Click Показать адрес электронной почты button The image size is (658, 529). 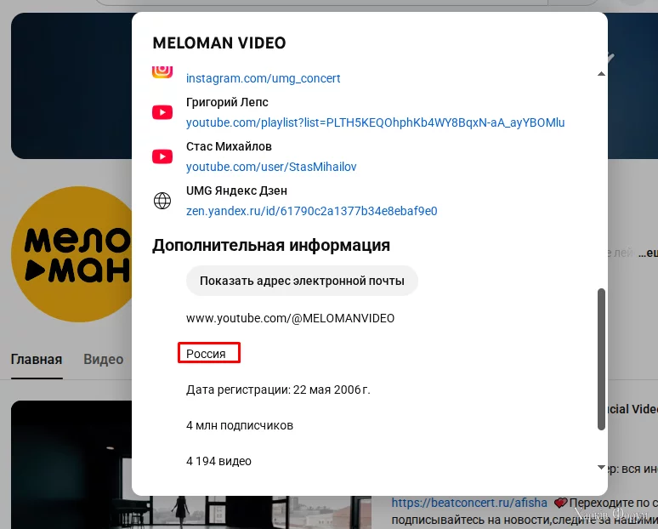click(x=302, y=281)
